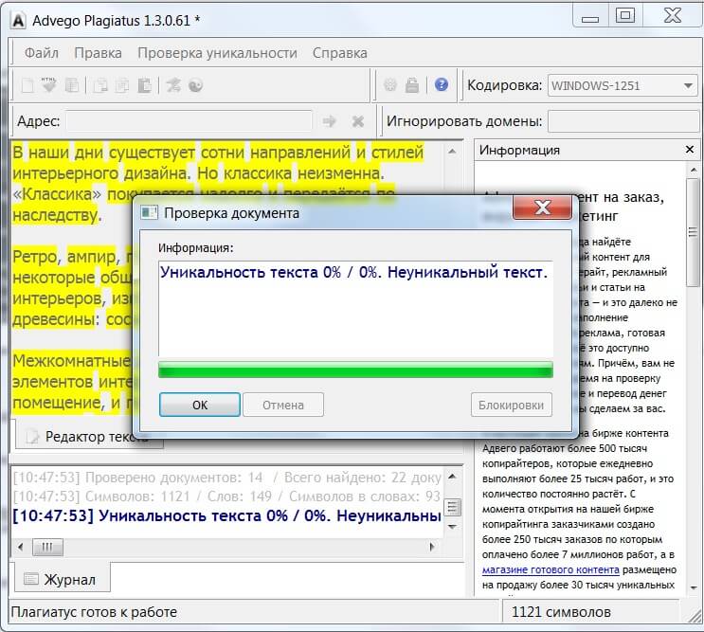The image size is (704, 632).
Task: Click the journal horizontal scrollbar thumb
Action: point(47,547)
